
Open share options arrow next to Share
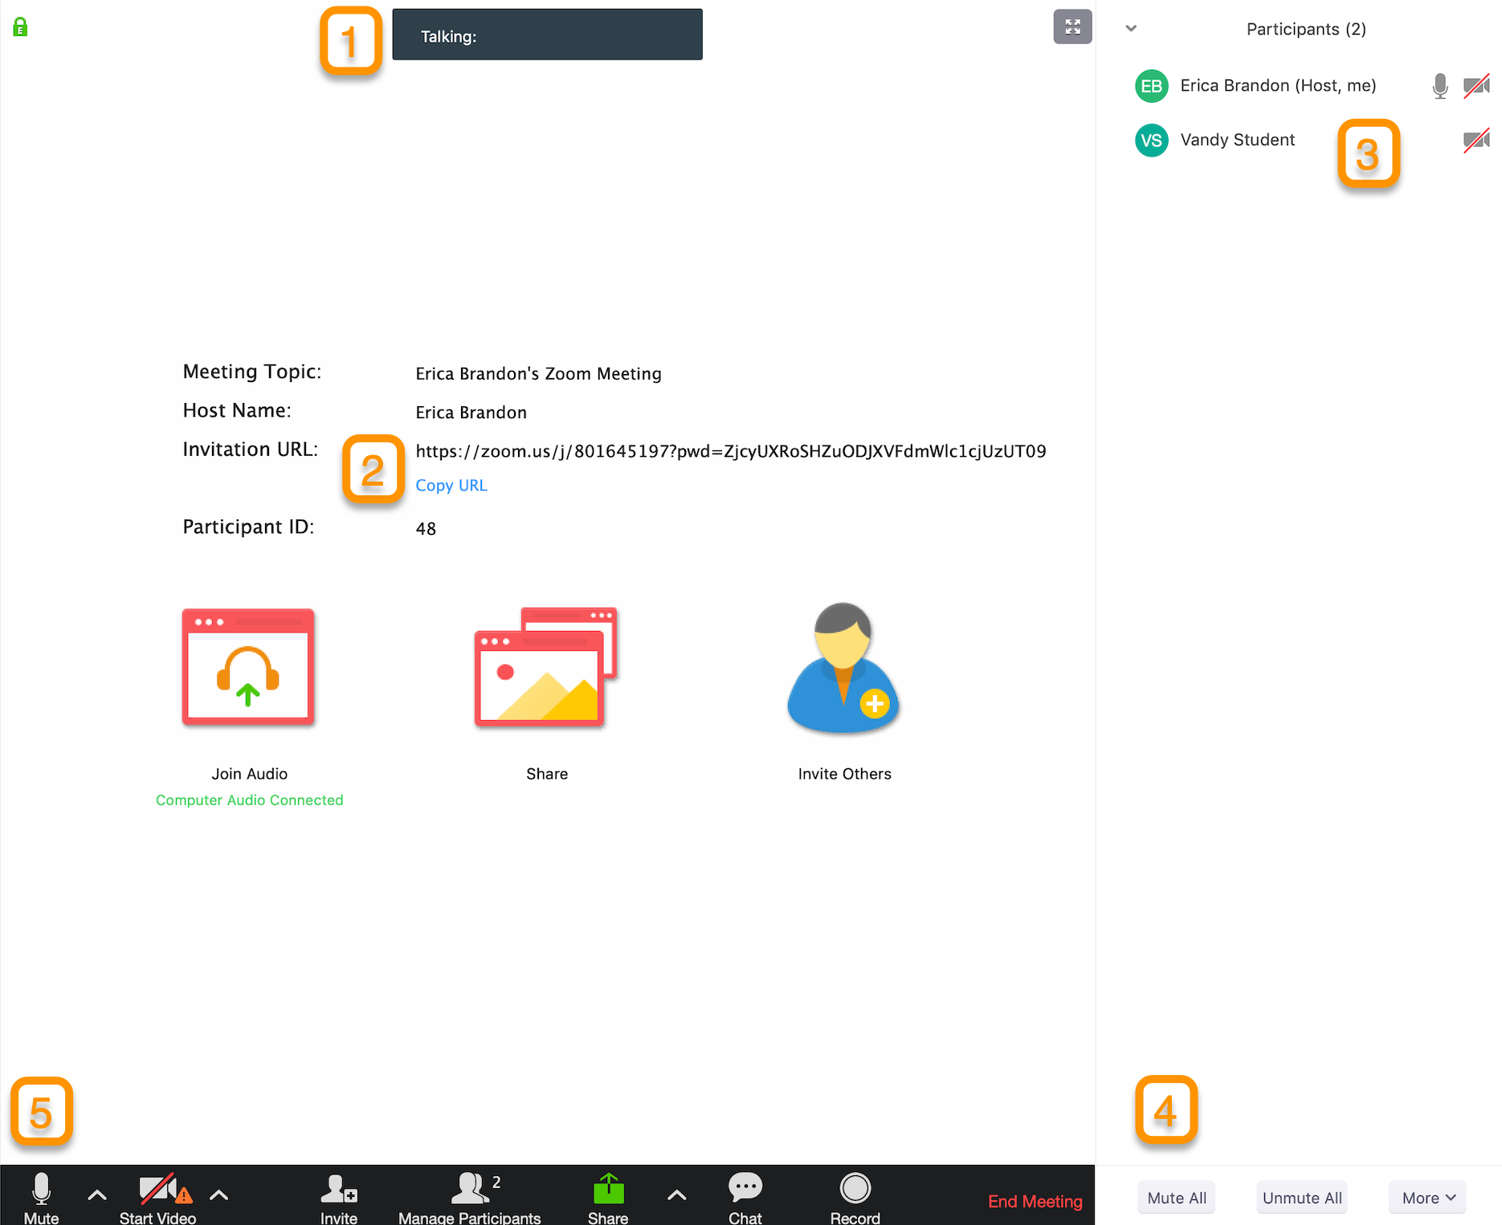coord(677,1195)
